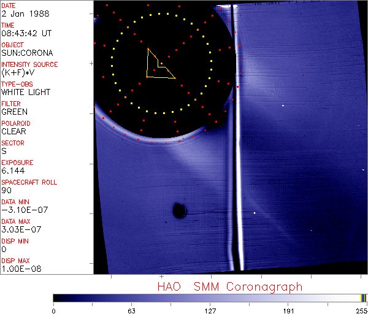Click the GREEN filter value
The width and height of the screenshot is (368, 314).
click(14, 112)
